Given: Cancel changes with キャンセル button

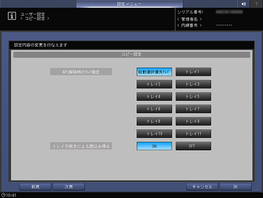Looking at the screenshot, I should pyautogui.click(x=202, y=187).
